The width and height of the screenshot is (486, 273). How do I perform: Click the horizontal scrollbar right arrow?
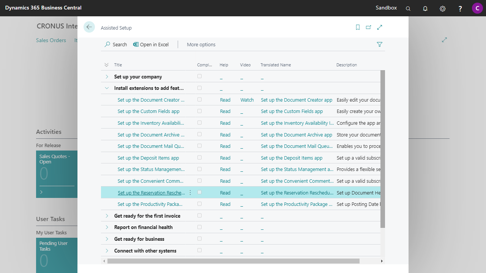point(382,261)
